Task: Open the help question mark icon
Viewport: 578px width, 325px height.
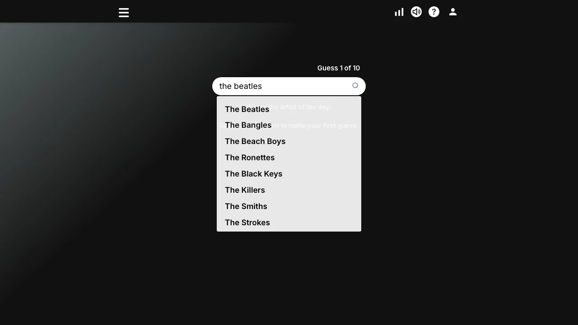Action: point(434,12)
